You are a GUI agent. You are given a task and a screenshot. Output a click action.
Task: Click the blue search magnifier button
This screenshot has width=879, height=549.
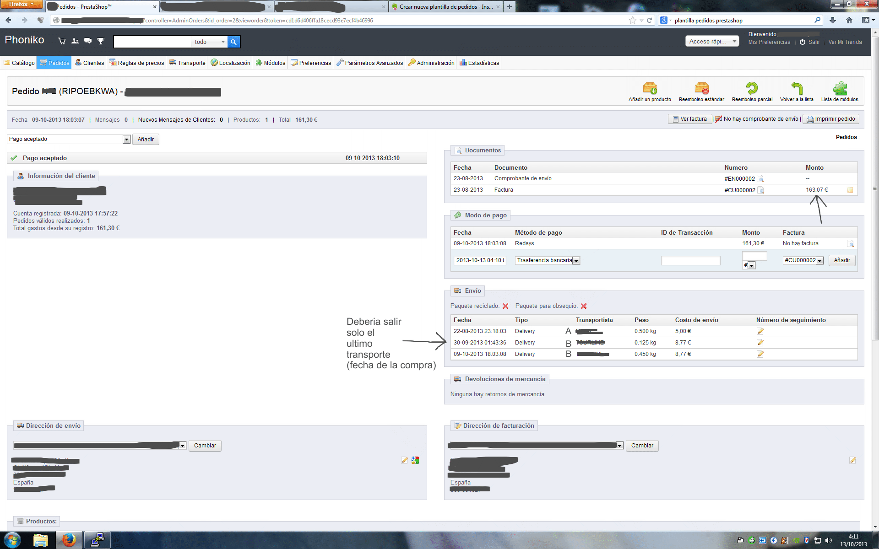coord(233,42)
